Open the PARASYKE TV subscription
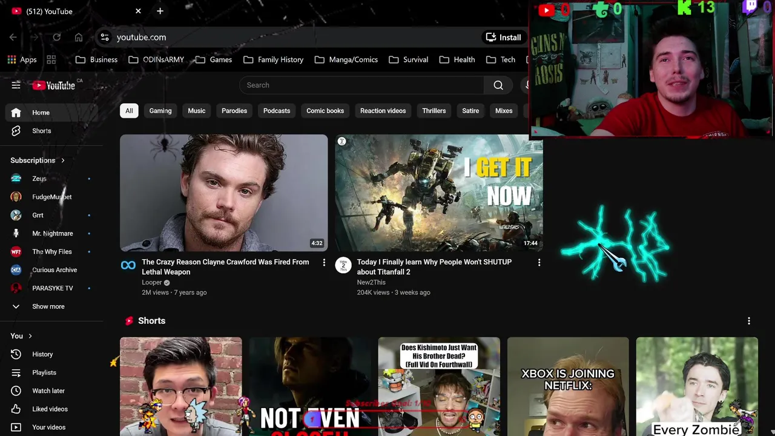 click(x=51, y=288)
